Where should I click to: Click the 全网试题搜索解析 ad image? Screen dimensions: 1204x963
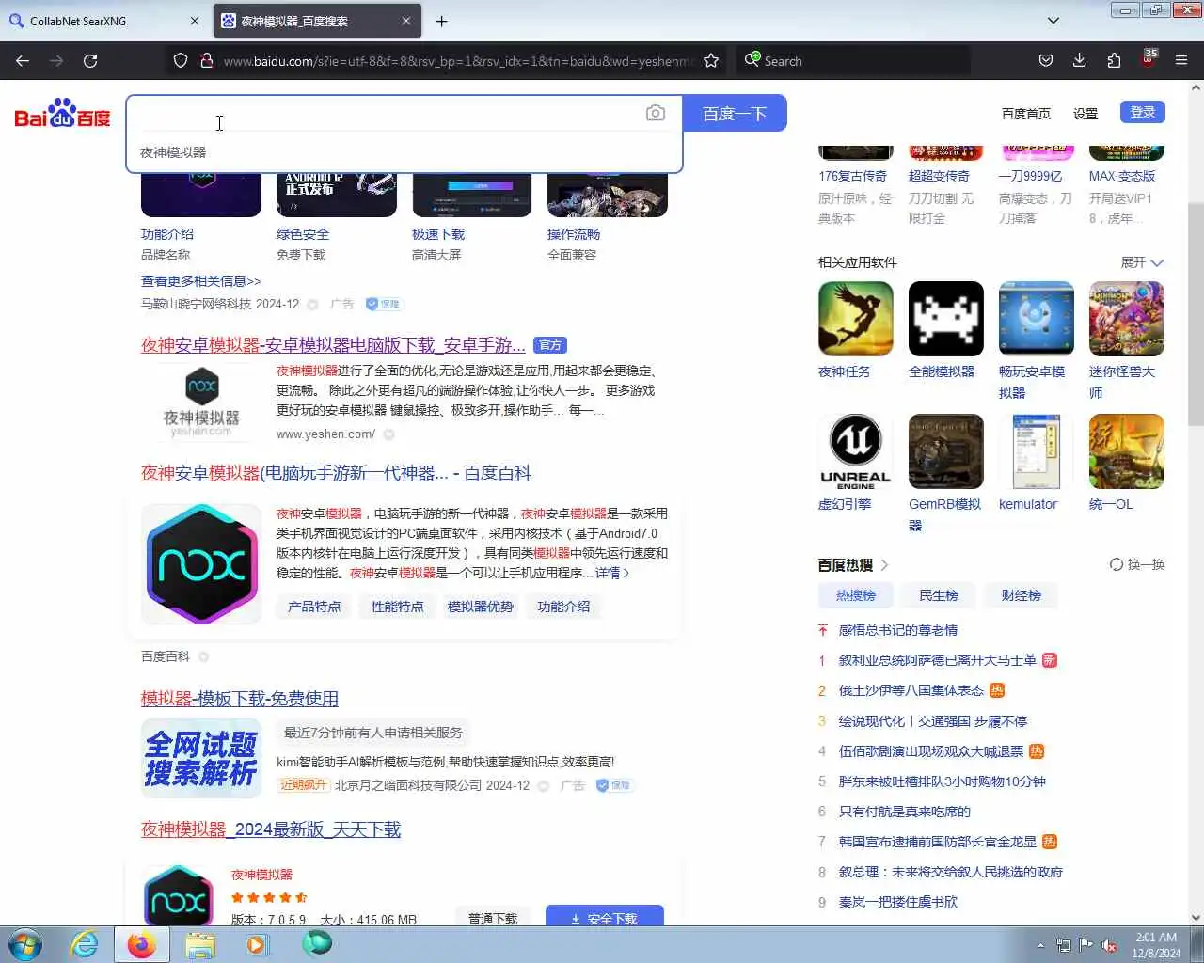pyautogui.click(x=201, y=758)
